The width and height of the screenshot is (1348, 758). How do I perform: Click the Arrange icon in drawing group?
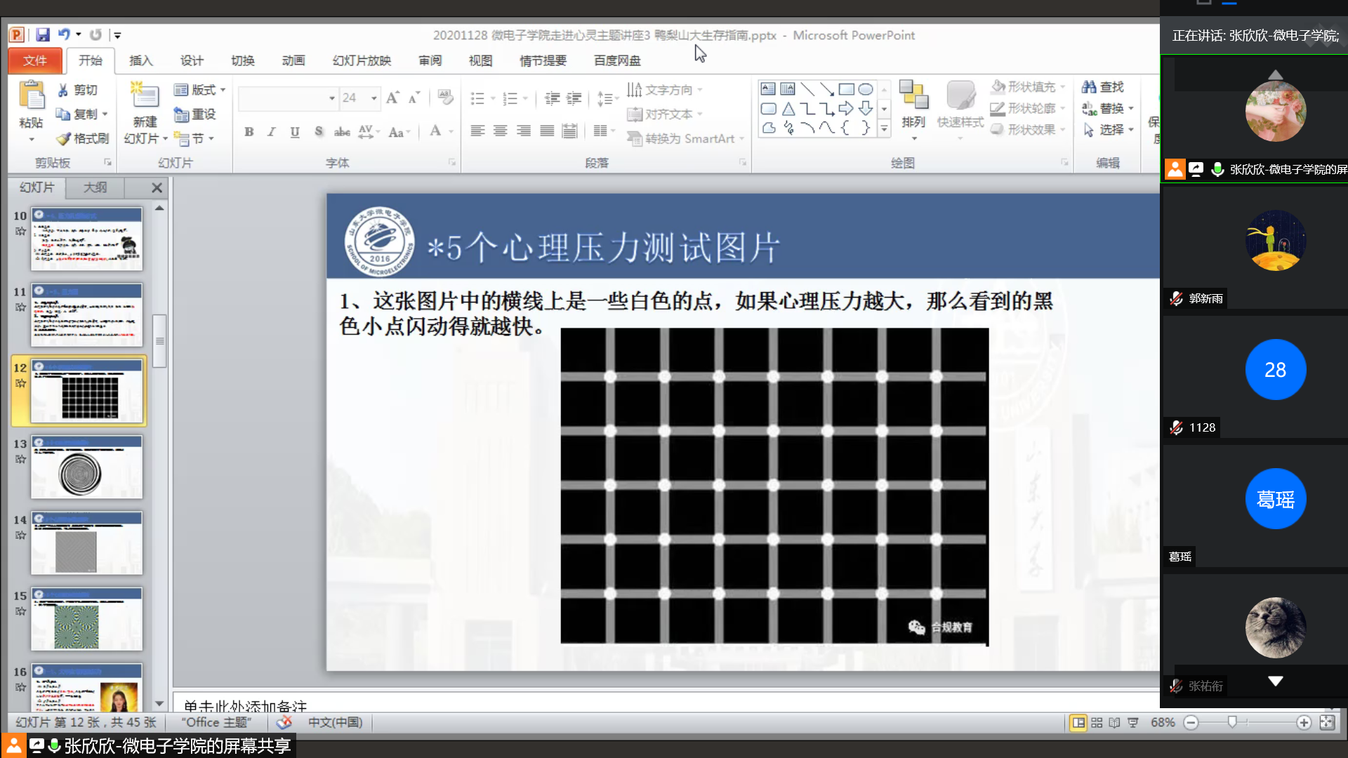913,95
